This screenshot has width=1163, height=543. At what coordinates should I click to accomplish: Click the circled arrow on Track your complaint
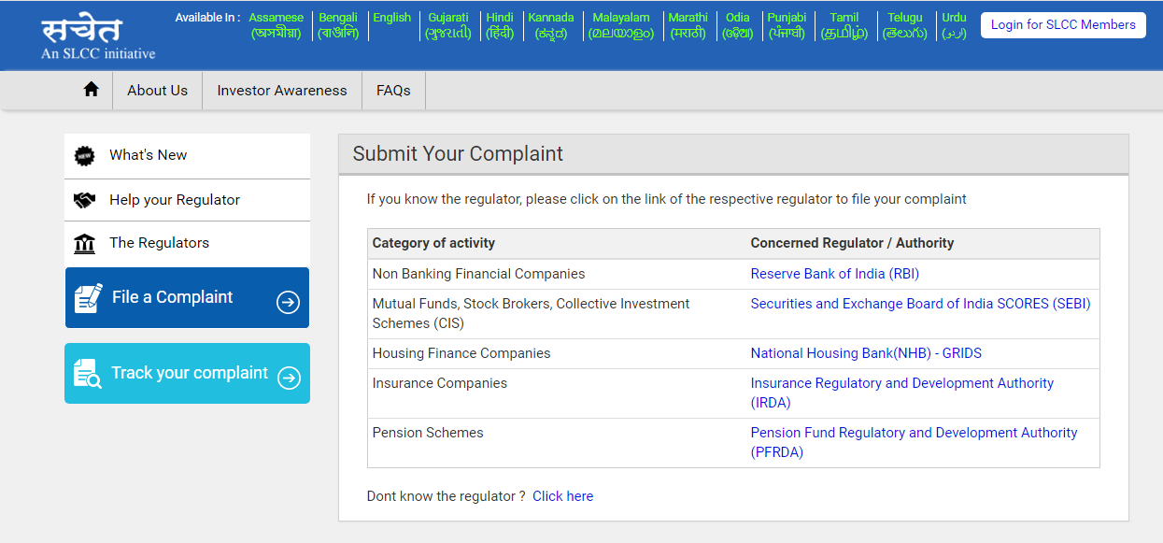(x=289, y=378)
